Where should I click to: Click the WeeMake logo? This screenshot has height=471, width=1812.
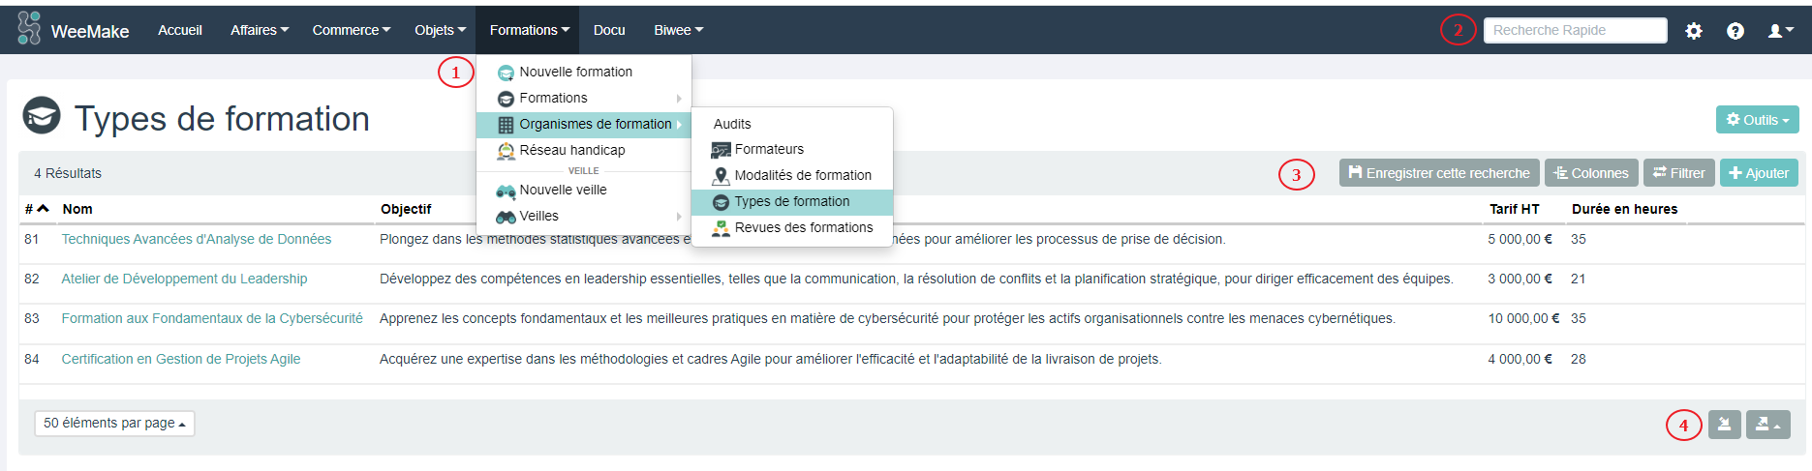(74, 30)
